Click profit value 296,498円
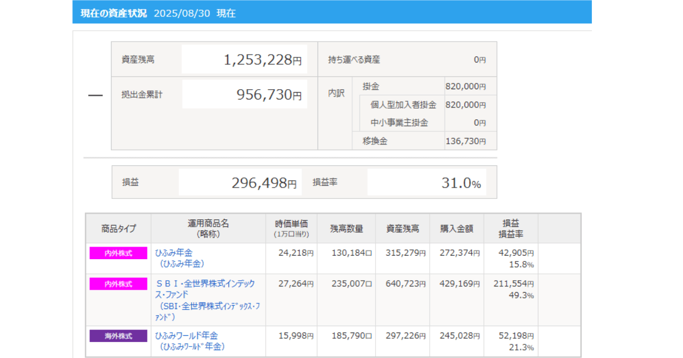The image size is (683, 358). 264,183
